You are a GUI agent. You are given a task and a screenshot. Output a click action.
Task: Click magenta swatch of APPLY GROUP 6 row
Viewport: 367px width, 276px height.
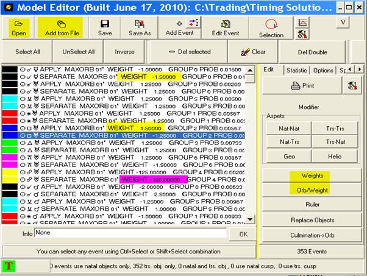[10, 157]
